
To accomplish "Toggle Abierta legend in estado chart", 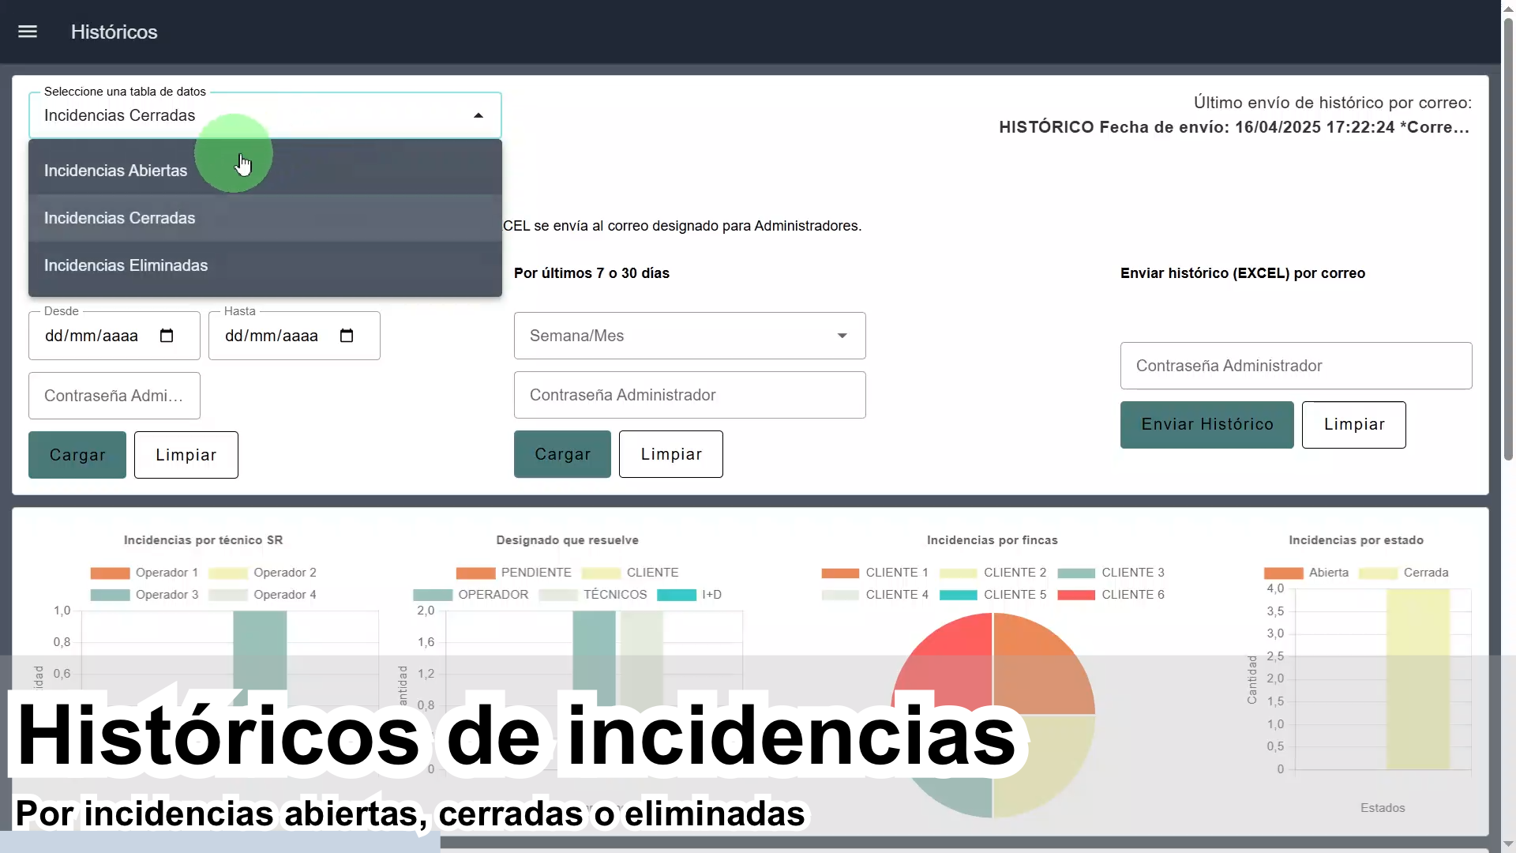I will (1283, 573).
